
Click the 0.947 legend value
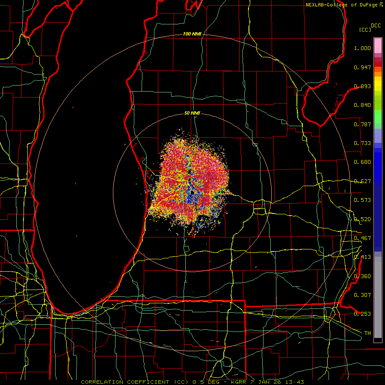362,67
